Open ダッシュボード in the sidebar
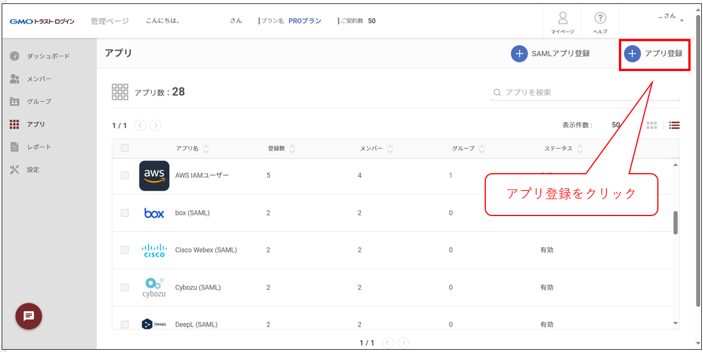 (48, 56)
